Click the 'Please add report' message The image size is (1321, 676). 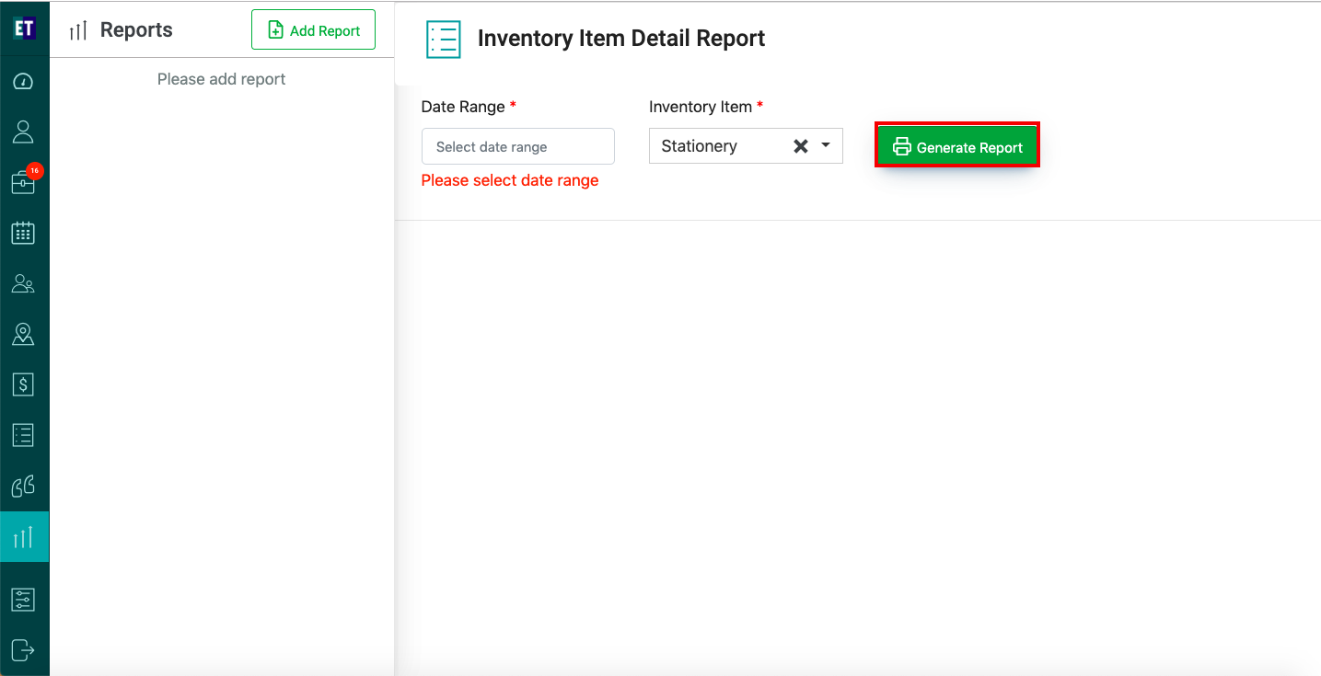tap(221, 79)
